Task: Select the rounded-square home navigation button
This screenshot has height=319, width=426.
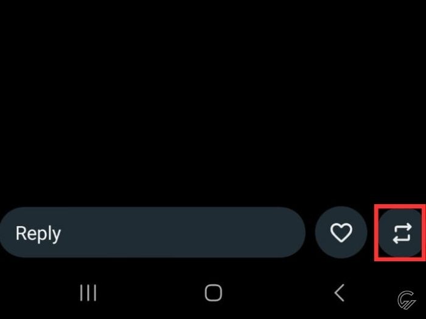Action: (213, 293)
